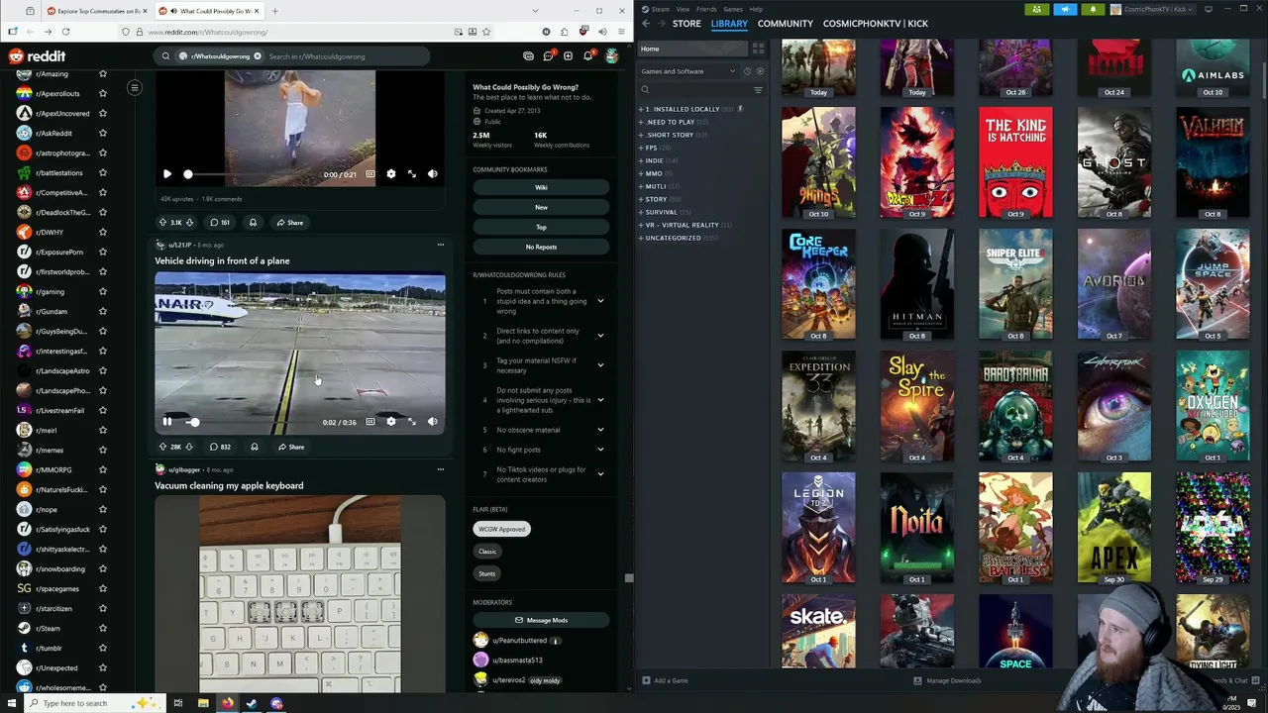Click Reddit create post plus icon
The image size is (1268, 713).
[x=568, y=56]
